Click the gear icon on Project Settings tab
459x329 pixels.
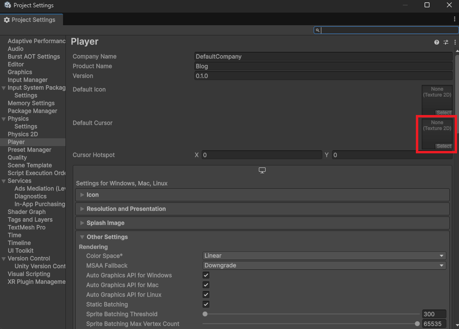coord(7,20)
